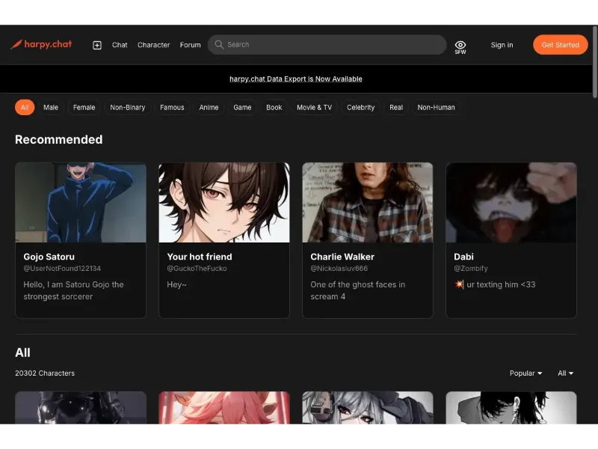This screenshot has width=598, height=449.
Task: Select the Famous filter chip
Action: pyautogui.click(x=172, y=107)
